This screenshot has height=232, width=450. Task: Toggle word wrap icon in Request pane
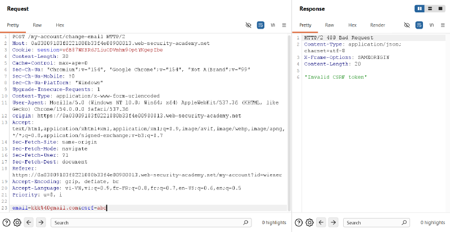pos(260,25)
